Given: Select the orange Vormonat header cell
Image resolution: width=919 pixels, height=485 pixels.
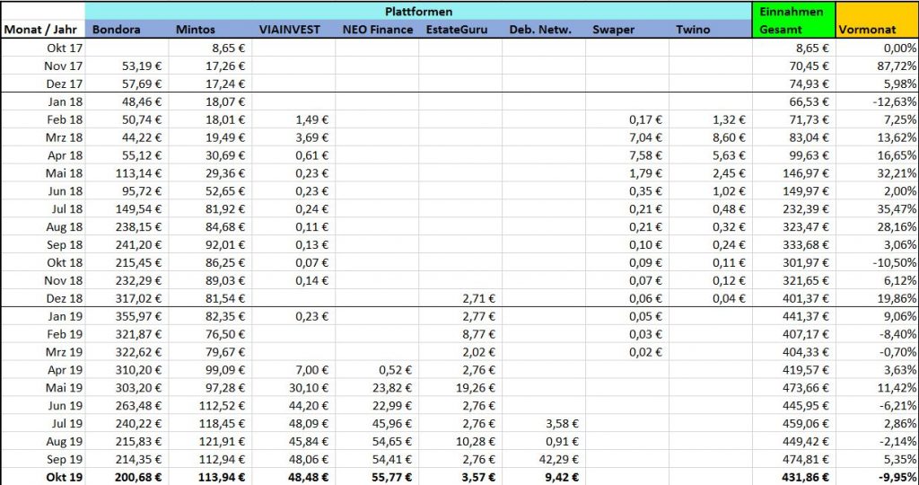Looking at the screenshot, I should [878, 20].
